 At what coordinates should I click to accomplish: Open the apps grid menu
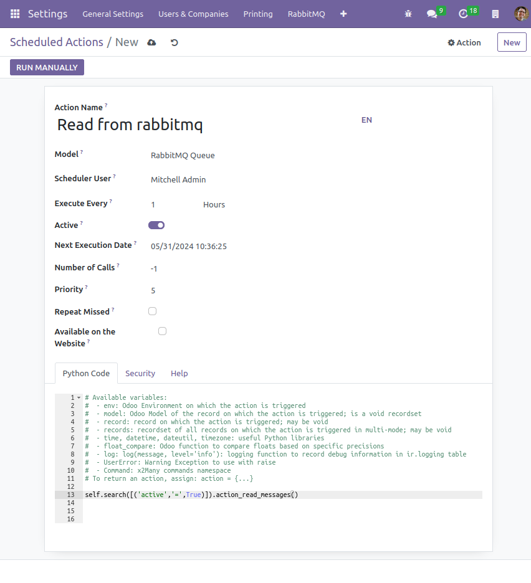coord(15,14)
